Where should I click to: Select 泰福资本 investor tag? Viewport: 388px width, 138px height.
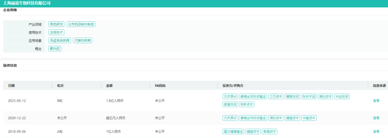269,132
